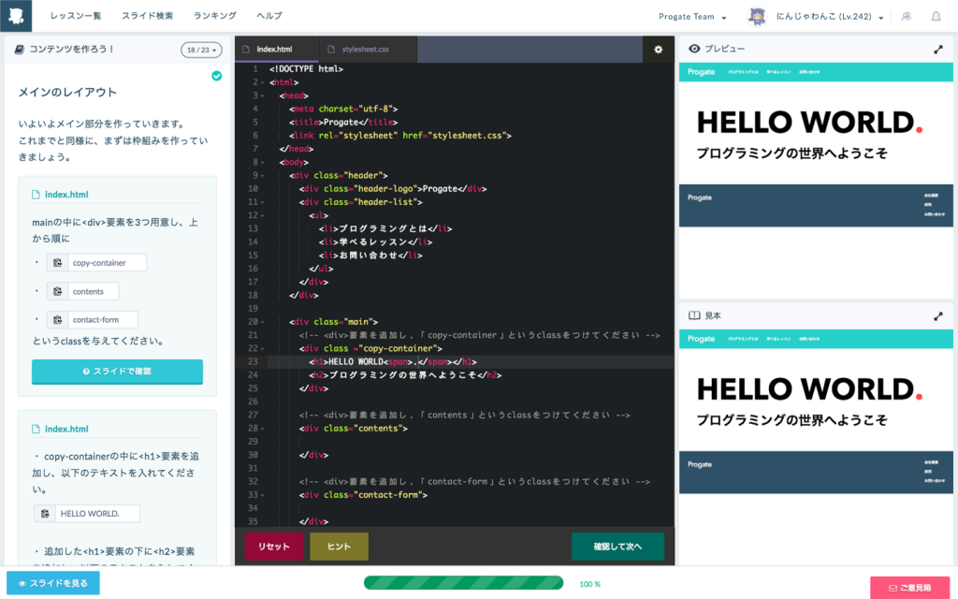Image resolution: width=958 pixels, height=599 pixels.
Task: Open the friends icon next to bell
Action: (x=906, y=17)
